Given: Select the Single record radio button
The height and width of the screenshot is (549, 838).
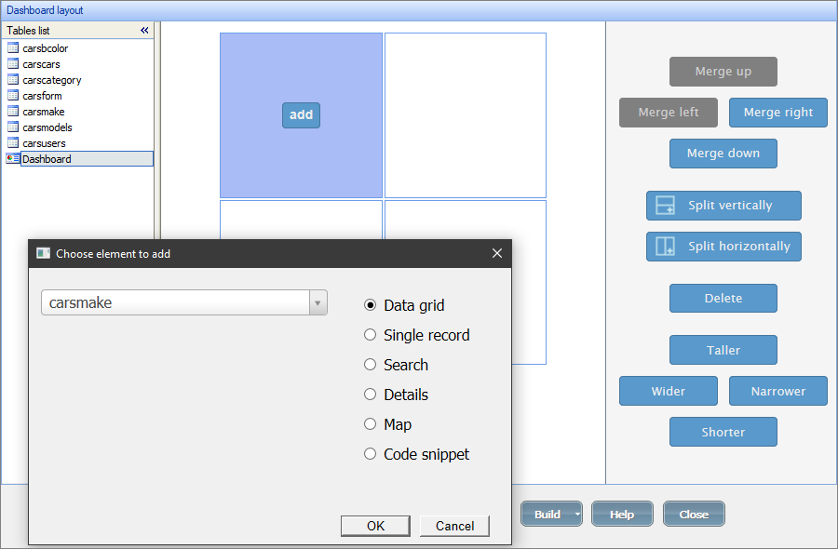Looking at the screenshot, I should click(370, 335).
